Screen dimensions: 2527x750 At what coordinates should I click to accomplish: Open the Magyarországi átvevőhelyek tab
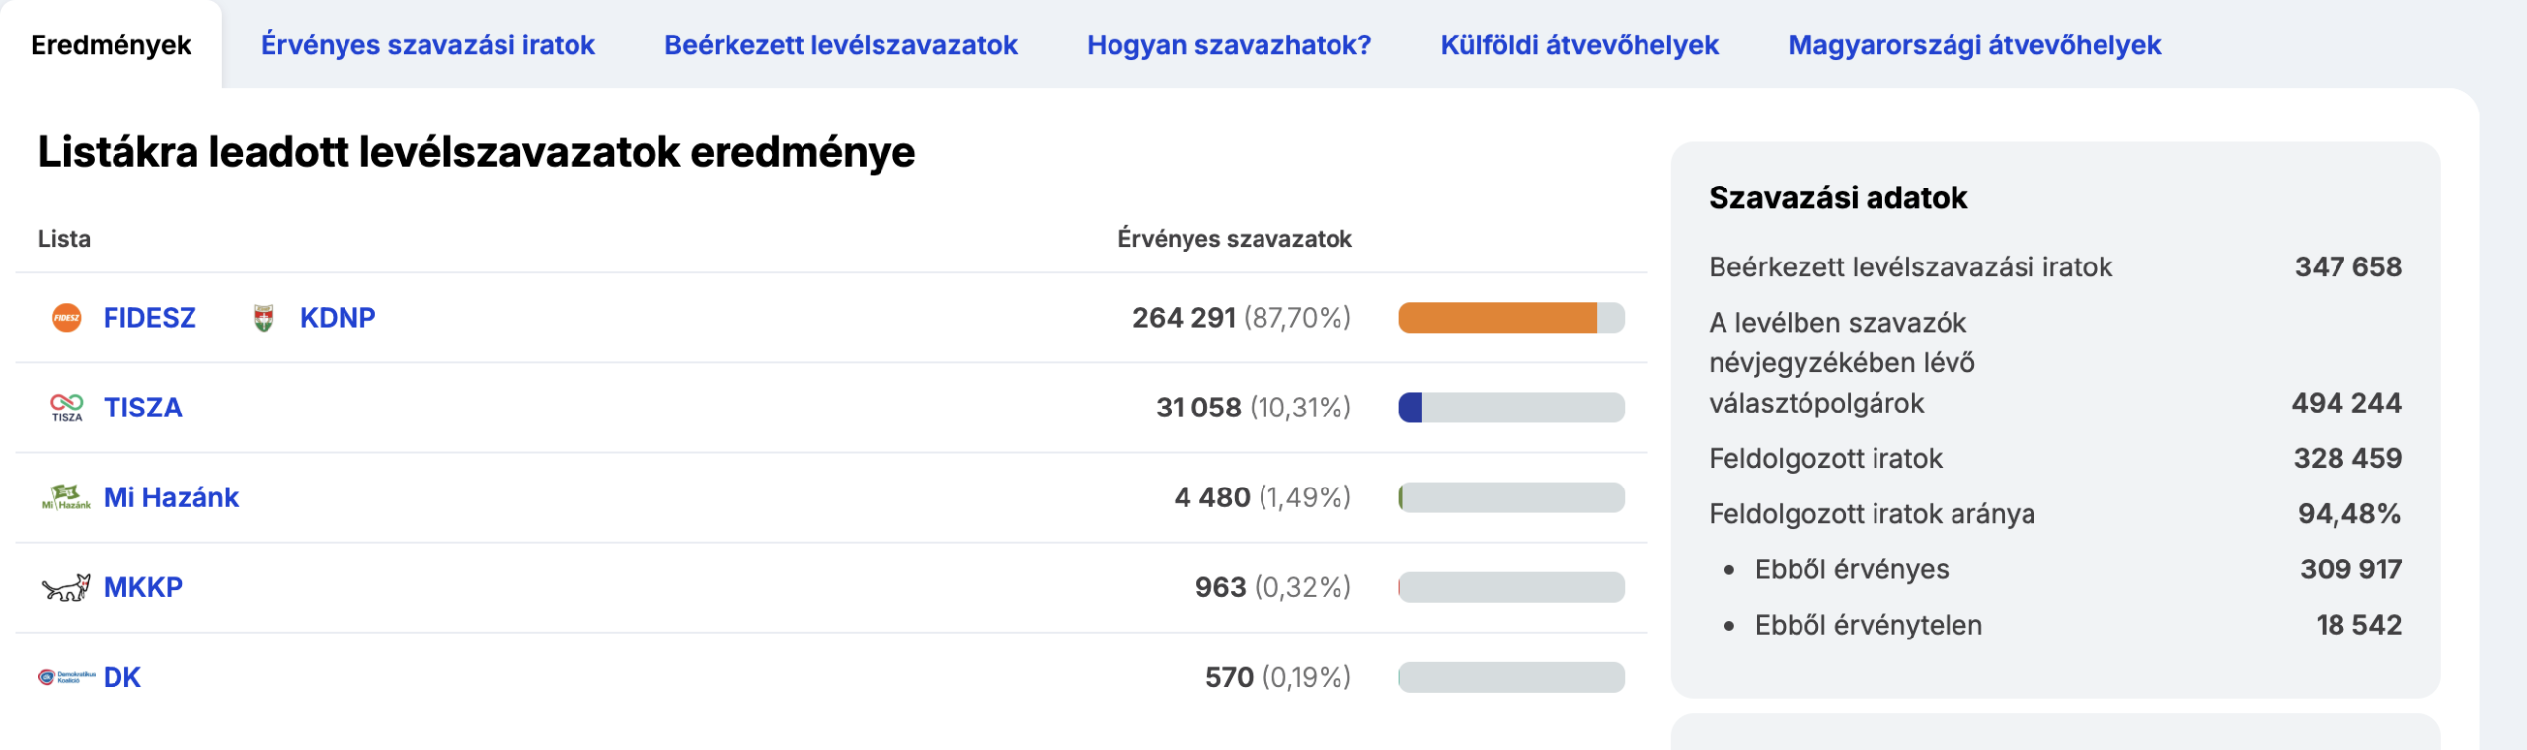point(1974,45)
